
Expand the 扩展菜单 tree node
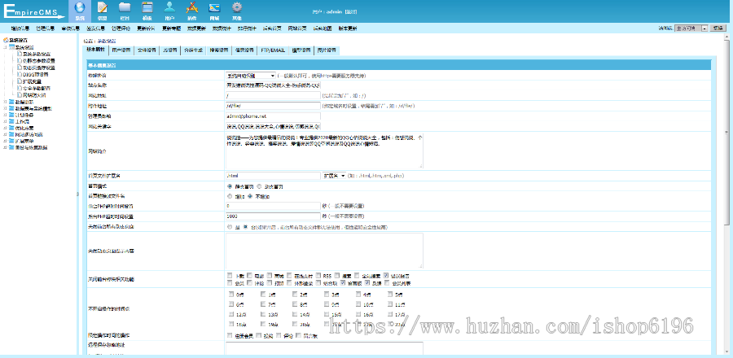pos(5,141)
